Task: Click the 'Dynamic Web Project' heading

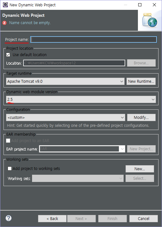Action: [x=23, y=15]
